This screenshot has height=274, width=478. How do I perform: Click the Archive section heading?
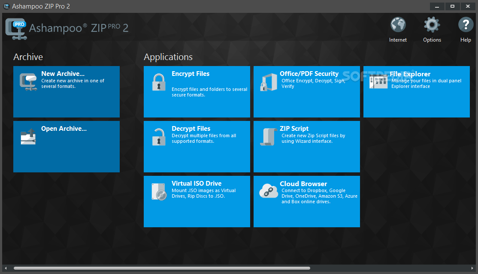pos(28,57)
